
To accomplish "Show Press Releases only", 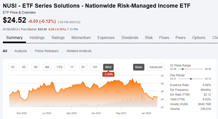I will click(47, 51).
